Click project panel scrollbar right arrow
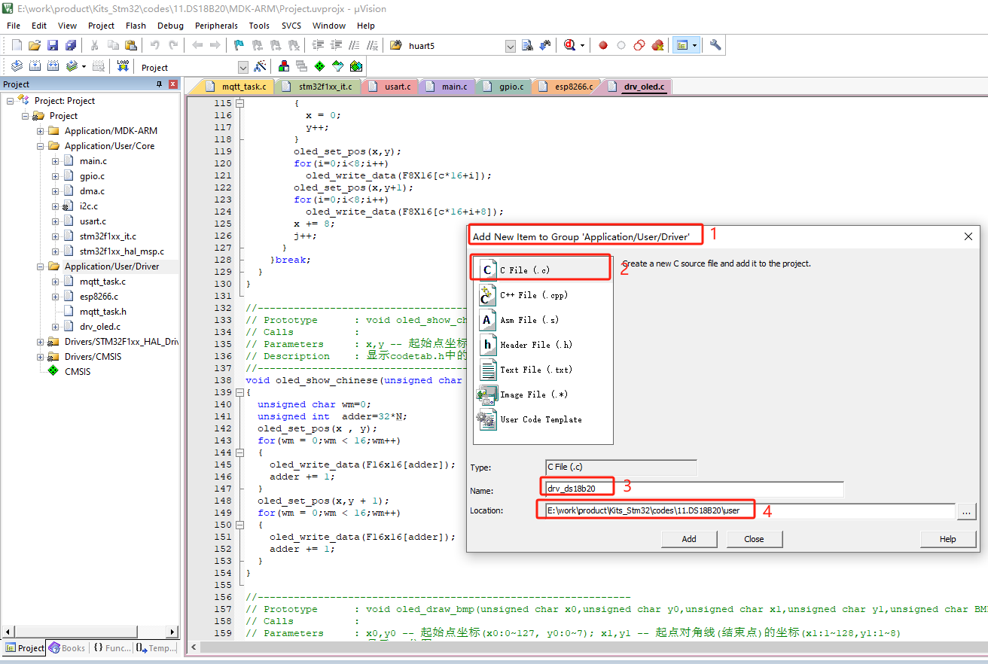988x664 pixels. (172, 632)
